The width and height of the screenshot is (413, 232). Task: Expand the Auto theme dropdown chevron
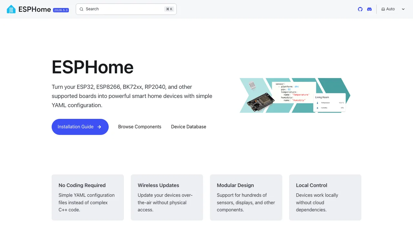point(403,9)
